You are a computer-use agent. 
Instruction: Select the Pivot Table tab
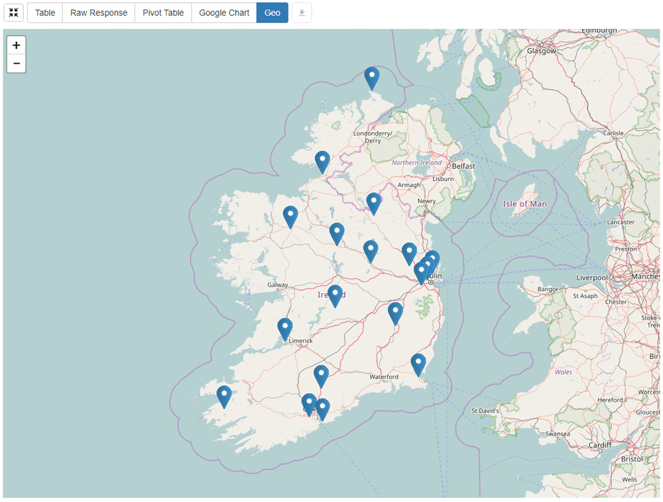tap(163, 13)
